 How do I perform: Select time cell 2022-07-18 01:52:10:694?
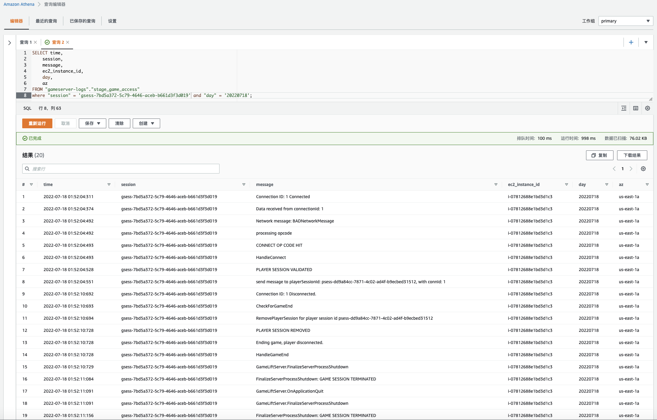coord(69,318)
